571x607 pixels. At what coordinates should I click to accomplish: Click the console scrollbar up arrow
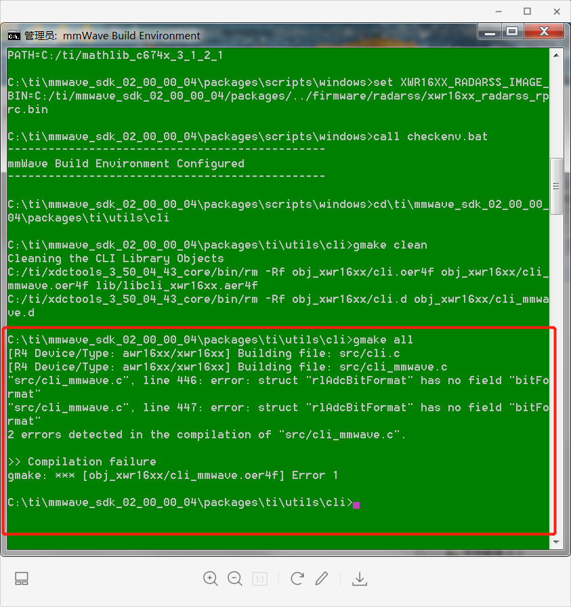556,56
